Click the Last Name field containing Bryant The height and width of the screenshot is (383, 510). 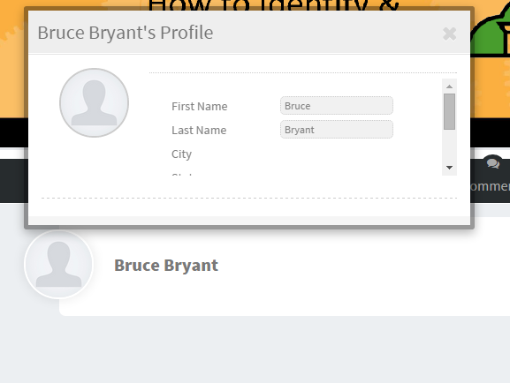[337, 130]
